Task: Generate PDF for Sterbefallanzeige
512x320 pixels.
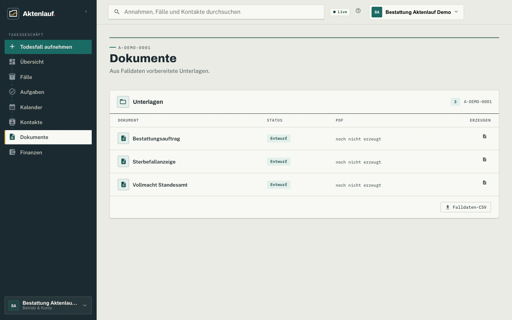Action: (485, 160)
